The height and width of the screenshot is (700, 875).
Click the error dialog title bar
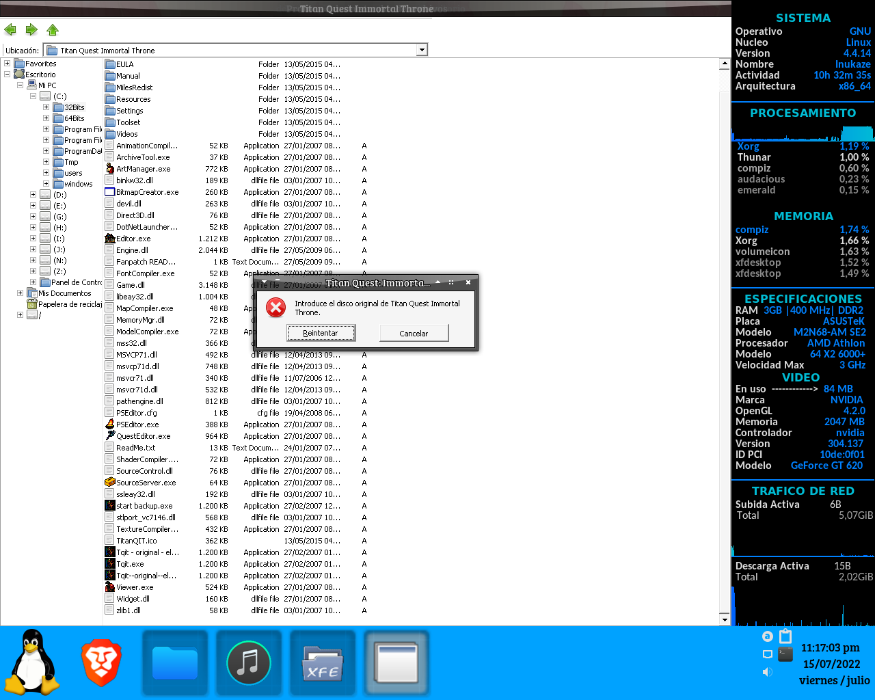[x=366, y=282]
